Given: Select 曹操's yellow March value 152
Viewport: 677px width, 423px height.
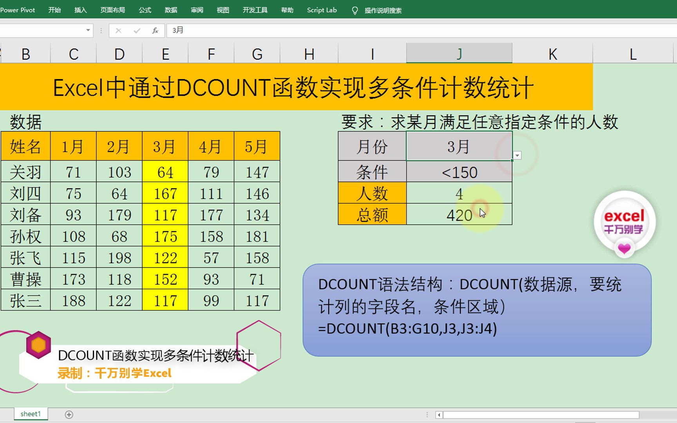Looking at the screenshot, I should (x=165, y=279).
